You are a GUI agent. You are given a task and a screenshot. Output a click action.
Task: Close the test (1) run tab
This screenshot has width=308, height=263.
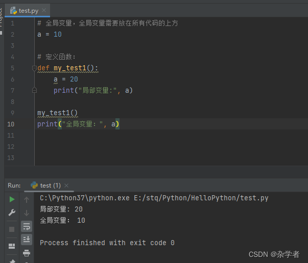pyautogui.click(x=66, y=186)
